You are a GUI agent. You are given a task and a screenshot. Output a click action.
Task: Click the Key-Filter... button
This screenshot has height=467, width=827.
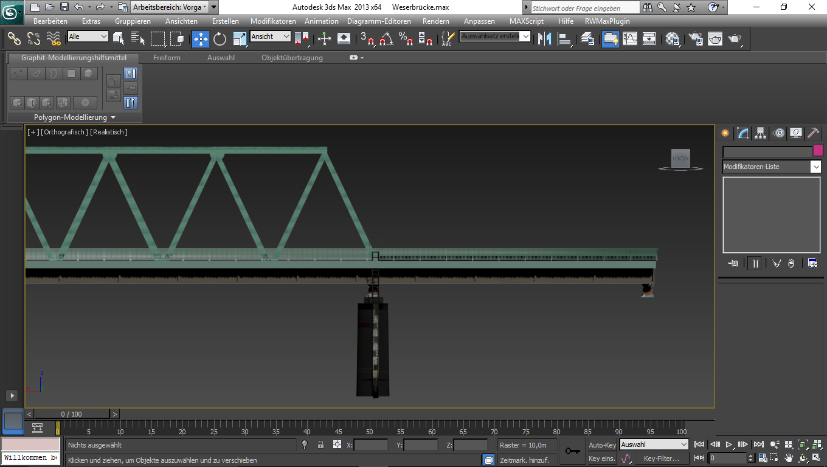(661, 458)
